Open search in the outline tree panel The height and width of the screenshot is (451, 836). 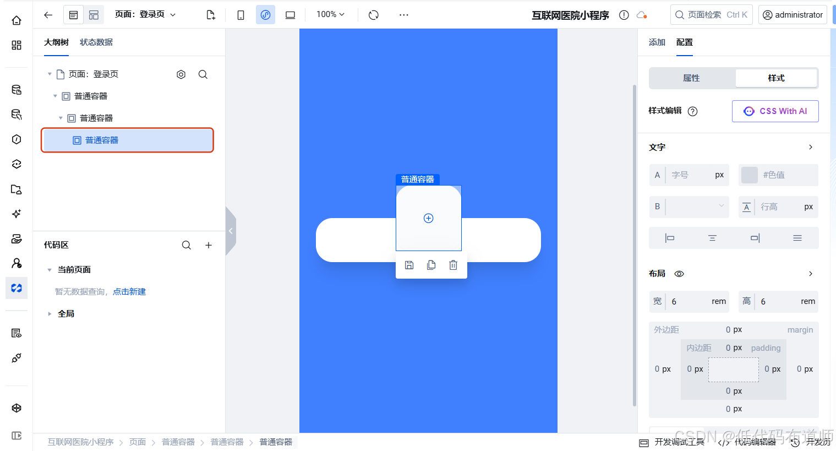pos(203,74)
